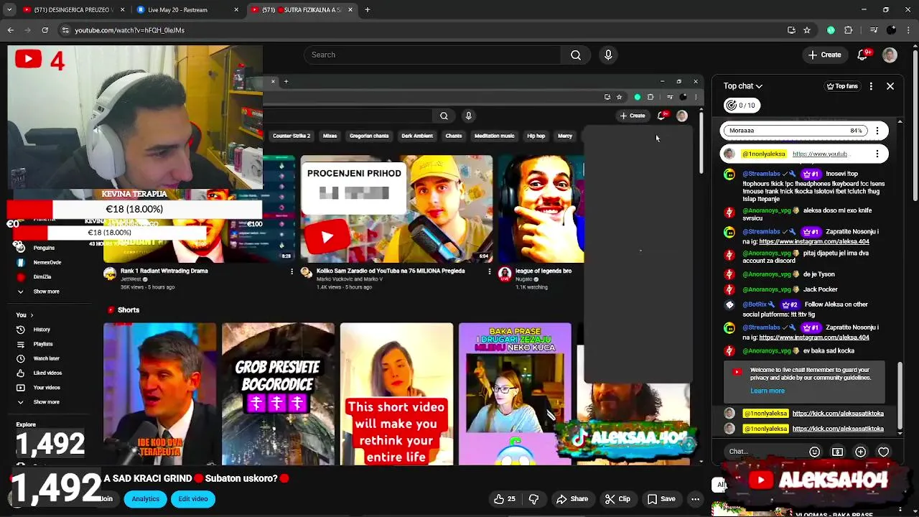Go back using the browser back arrow

tap(10, 30)
